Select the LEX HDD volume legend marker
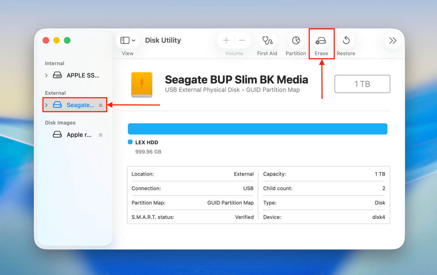 point(130,142)
